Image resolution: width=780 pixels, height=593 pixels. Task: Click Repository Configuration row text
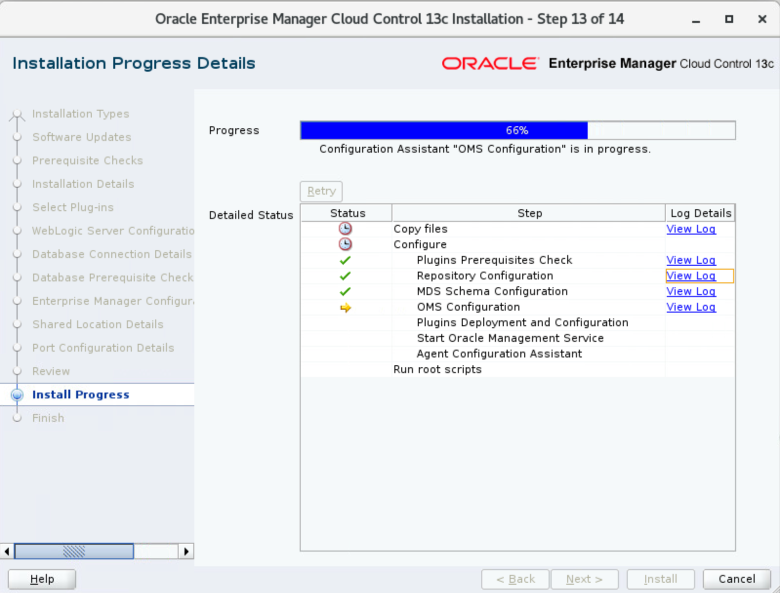pos(485,276)
